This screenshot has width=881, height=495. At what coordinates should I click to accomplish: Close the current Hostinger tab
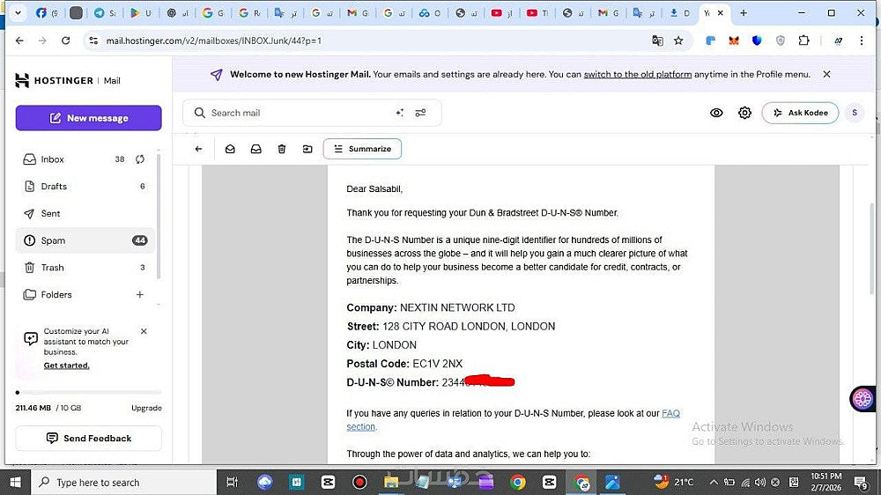tap(721, 13)
